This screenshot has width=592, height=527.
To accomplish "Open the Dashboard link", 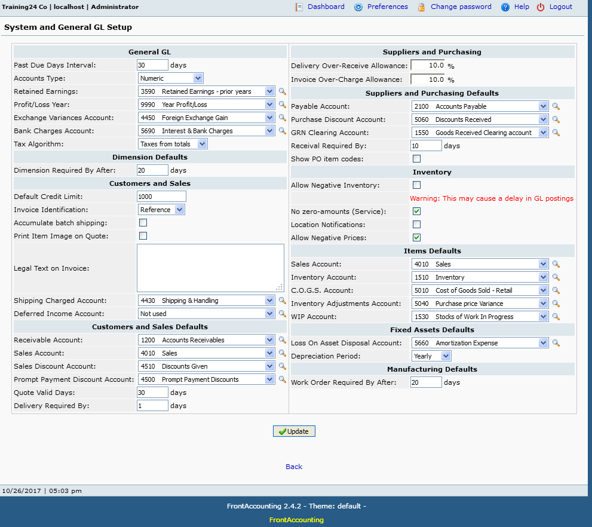I will tap(326, 7).
